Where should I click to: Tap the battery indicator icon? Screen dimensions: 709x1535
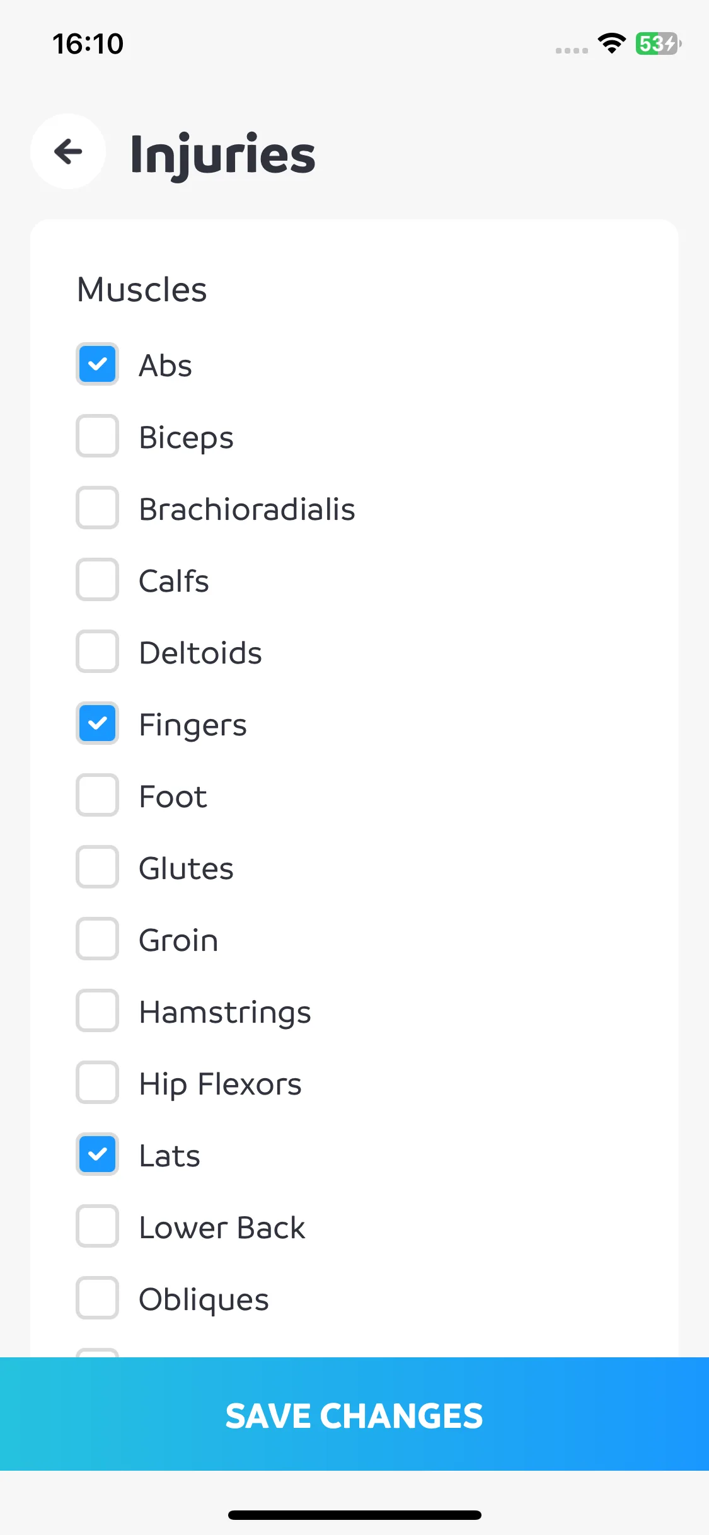(x=658, y=43)
